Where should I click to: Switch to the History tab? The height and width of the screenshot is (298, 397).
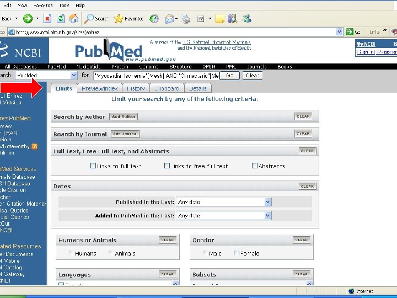[x=136, y=88]
